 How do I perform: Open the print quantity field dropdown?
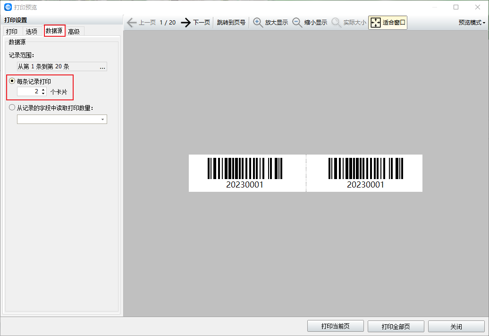pyautogui.click(x=102, y=119)
